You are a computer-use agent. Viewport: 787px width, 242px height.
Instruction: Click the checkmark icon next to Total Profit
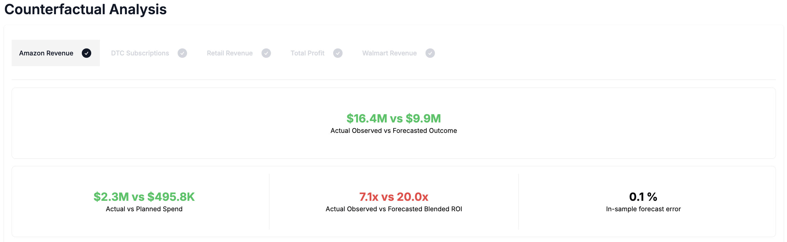click(x=338, y=53)
